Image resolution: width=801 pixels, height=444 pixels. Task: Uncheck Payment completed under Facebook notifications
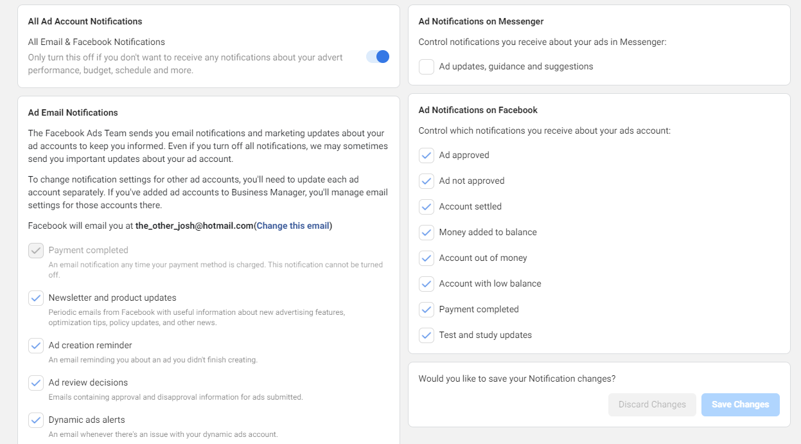coord(426,309)
